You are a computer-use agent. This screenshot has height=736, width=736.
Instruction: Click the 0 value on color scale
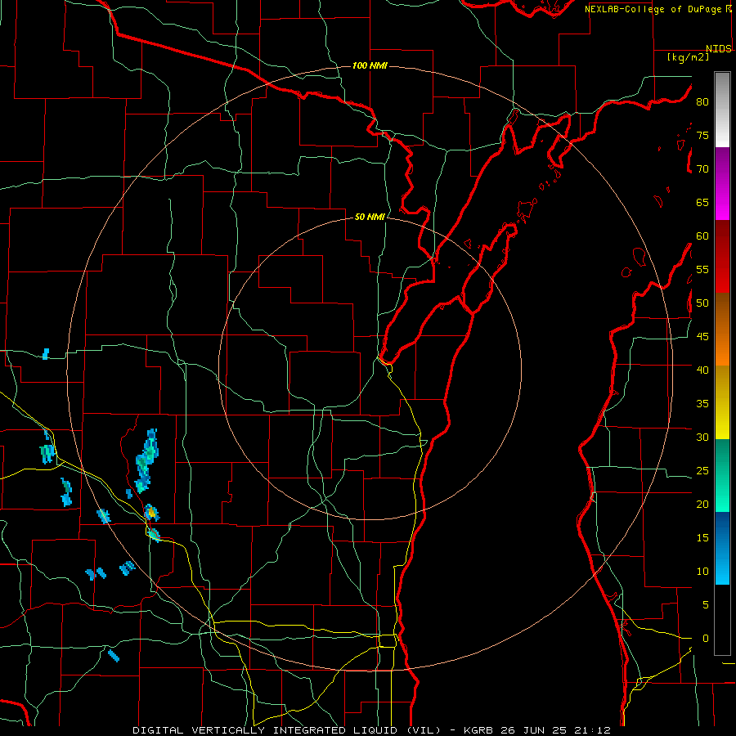pyautogui.click(x=706, y=639)
